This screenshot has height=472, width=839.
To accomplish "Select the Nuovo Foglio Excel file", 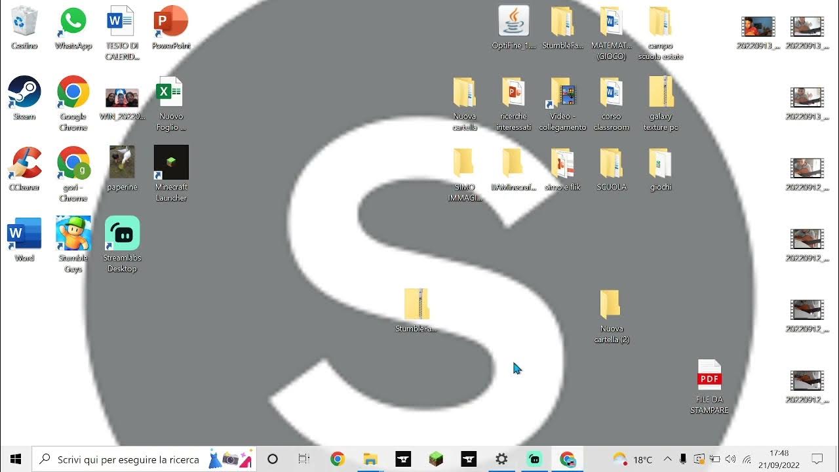I will (x=171, y=104).
